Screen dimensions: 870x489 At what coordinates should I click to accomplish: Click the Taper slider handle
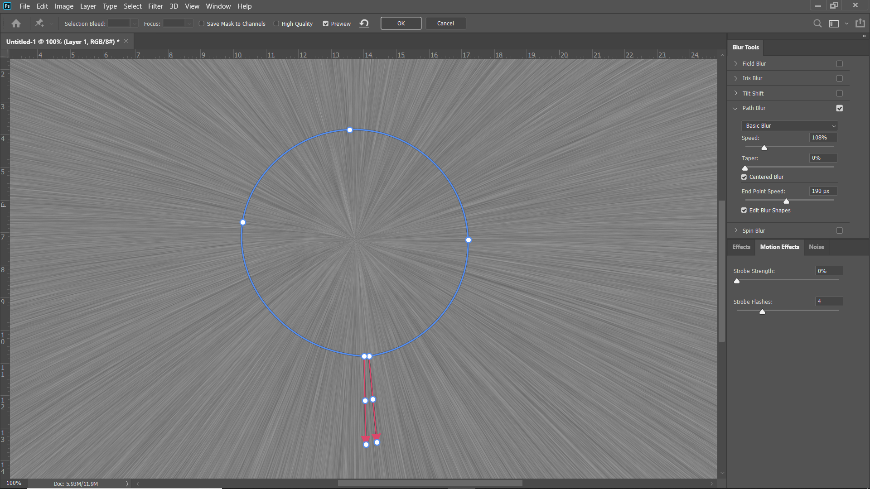pyautogui.click(x=745, y=168)
